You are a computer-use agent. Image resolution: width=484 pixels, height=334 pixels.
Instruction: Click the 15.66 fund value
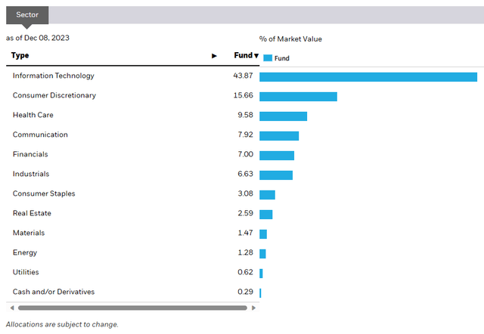click(243, 95)
